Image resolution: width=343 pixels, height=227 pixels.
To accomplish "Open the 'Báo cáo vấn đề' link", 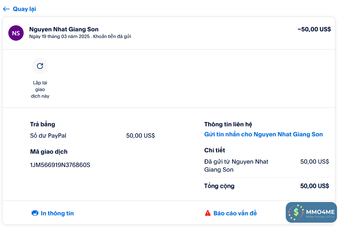I will coord(235,213).
